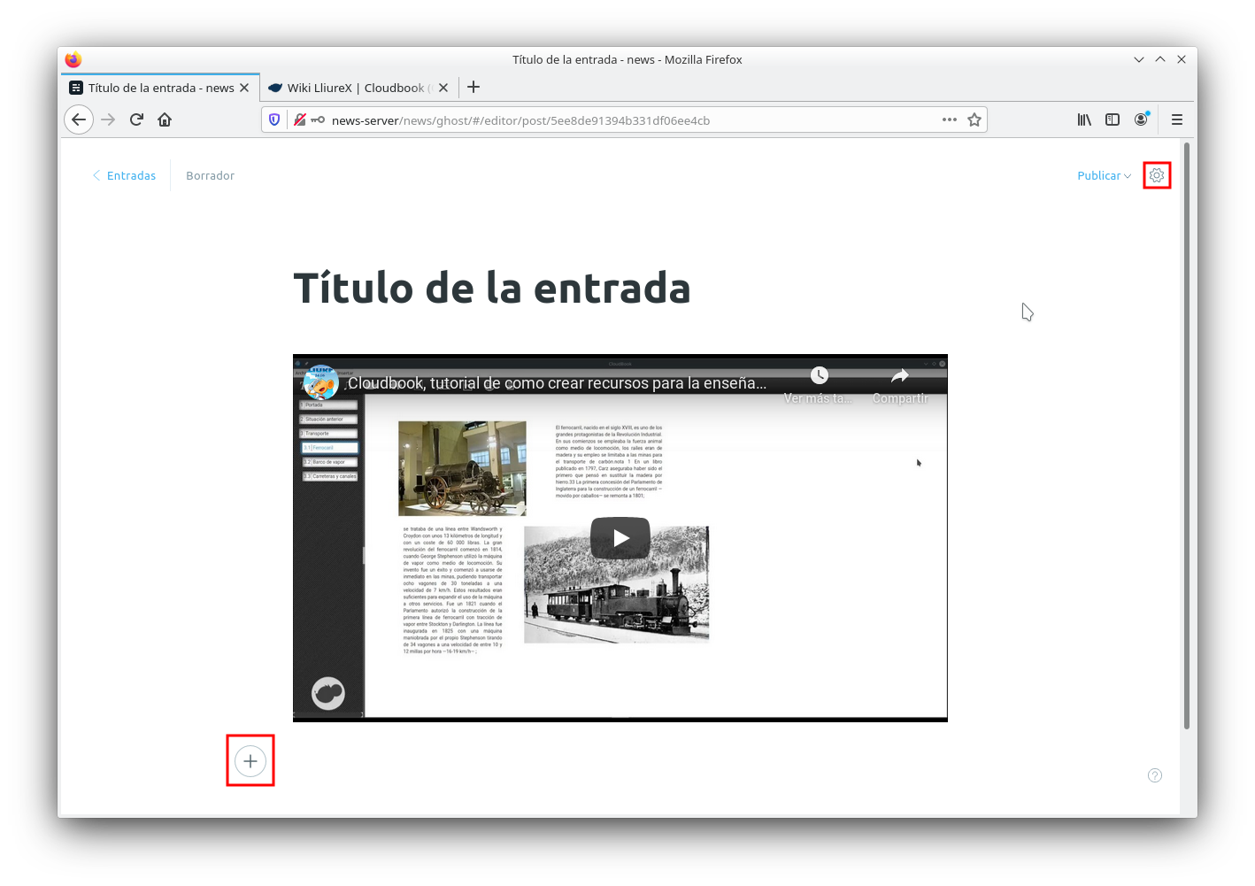
Task: Open the Firefox hamburger menu
Action: point(1176,119)
